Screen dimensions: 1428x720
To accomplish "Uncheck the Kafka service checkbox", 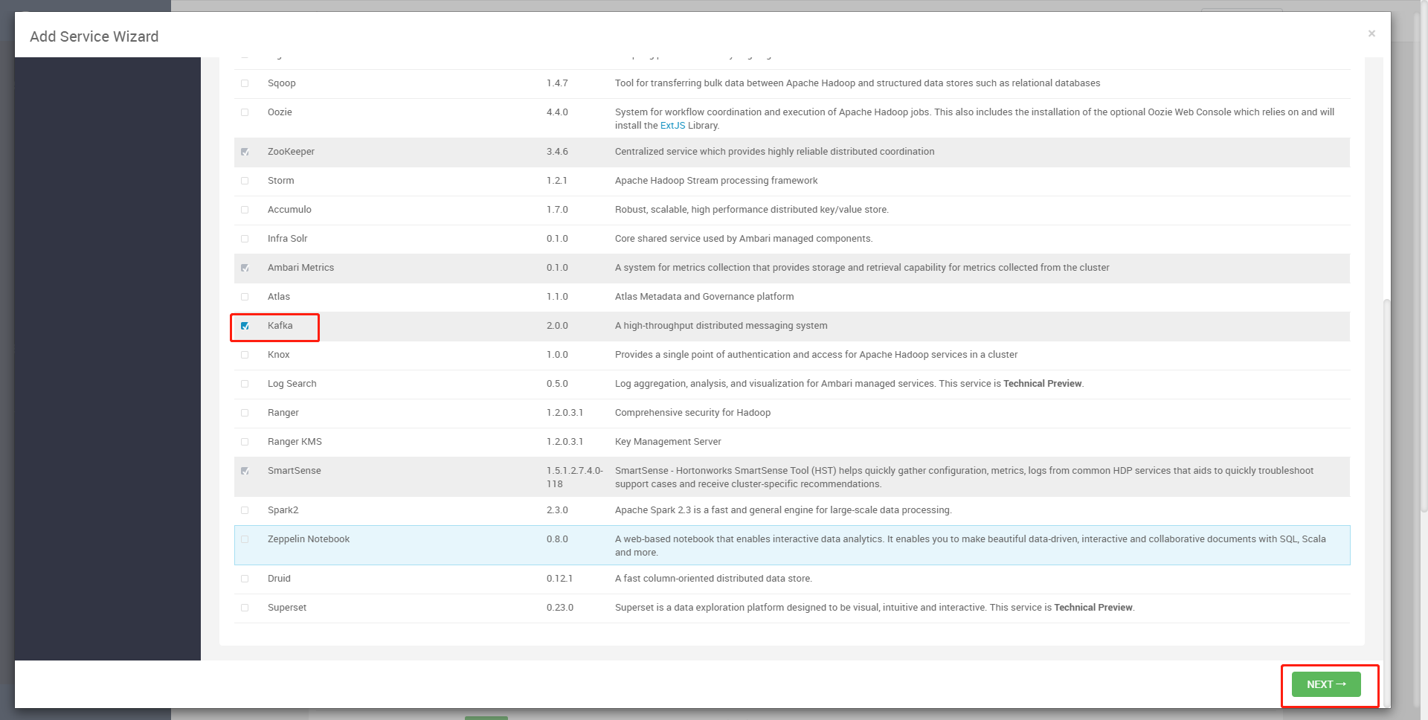I will [x=245, y=326].
